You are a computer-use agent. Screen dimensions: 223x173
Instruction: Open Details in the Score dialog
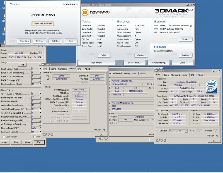(x=55, y=41)
